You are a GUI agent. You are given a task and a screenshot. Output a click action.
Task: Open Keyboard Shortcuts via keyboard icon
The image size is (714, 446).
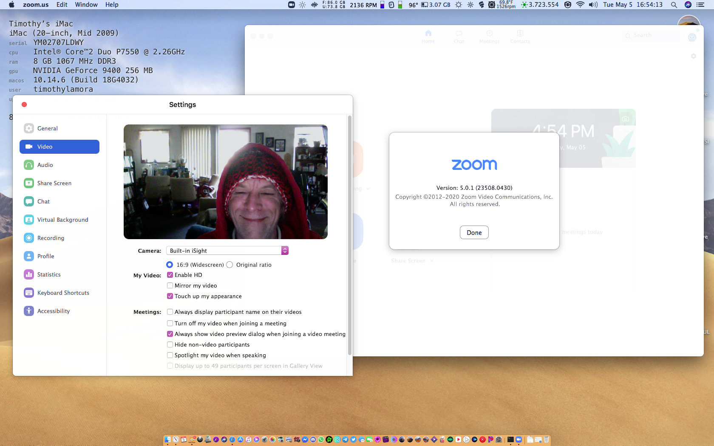coord(29,293)
